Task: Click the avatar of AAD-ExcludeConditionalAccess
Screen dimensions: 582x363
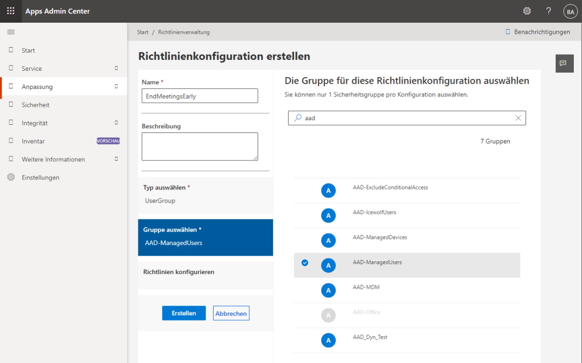Action: click(x=328, y=191)
